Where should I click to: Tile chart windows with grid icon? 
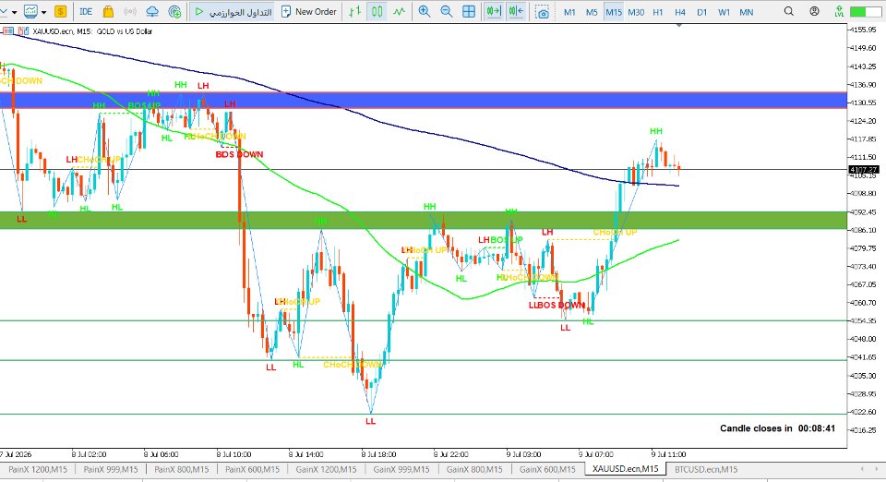click(x=469, y=11)
